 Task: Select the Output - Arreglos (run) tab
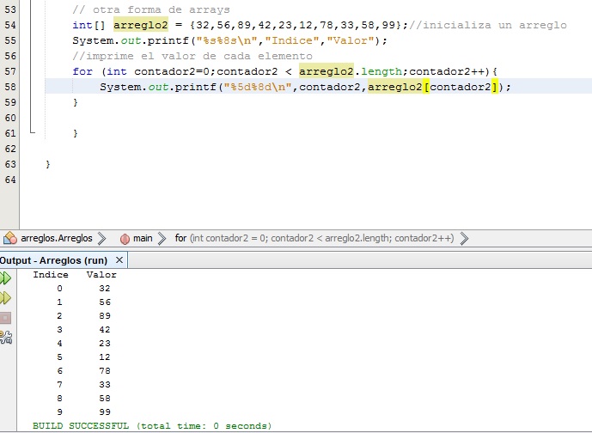[x=54, y=259]
